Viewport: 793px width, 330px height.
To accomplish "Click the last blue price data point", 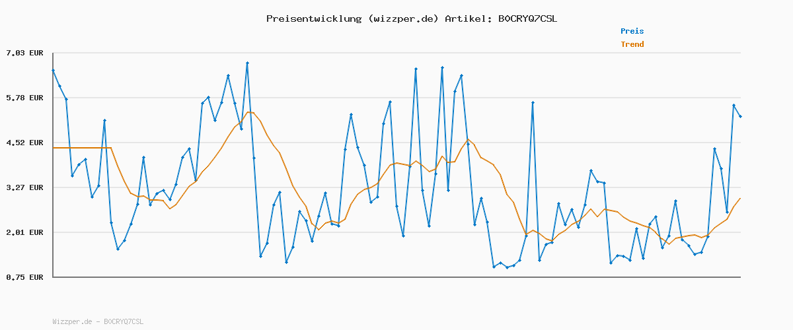I will point(740,117).
